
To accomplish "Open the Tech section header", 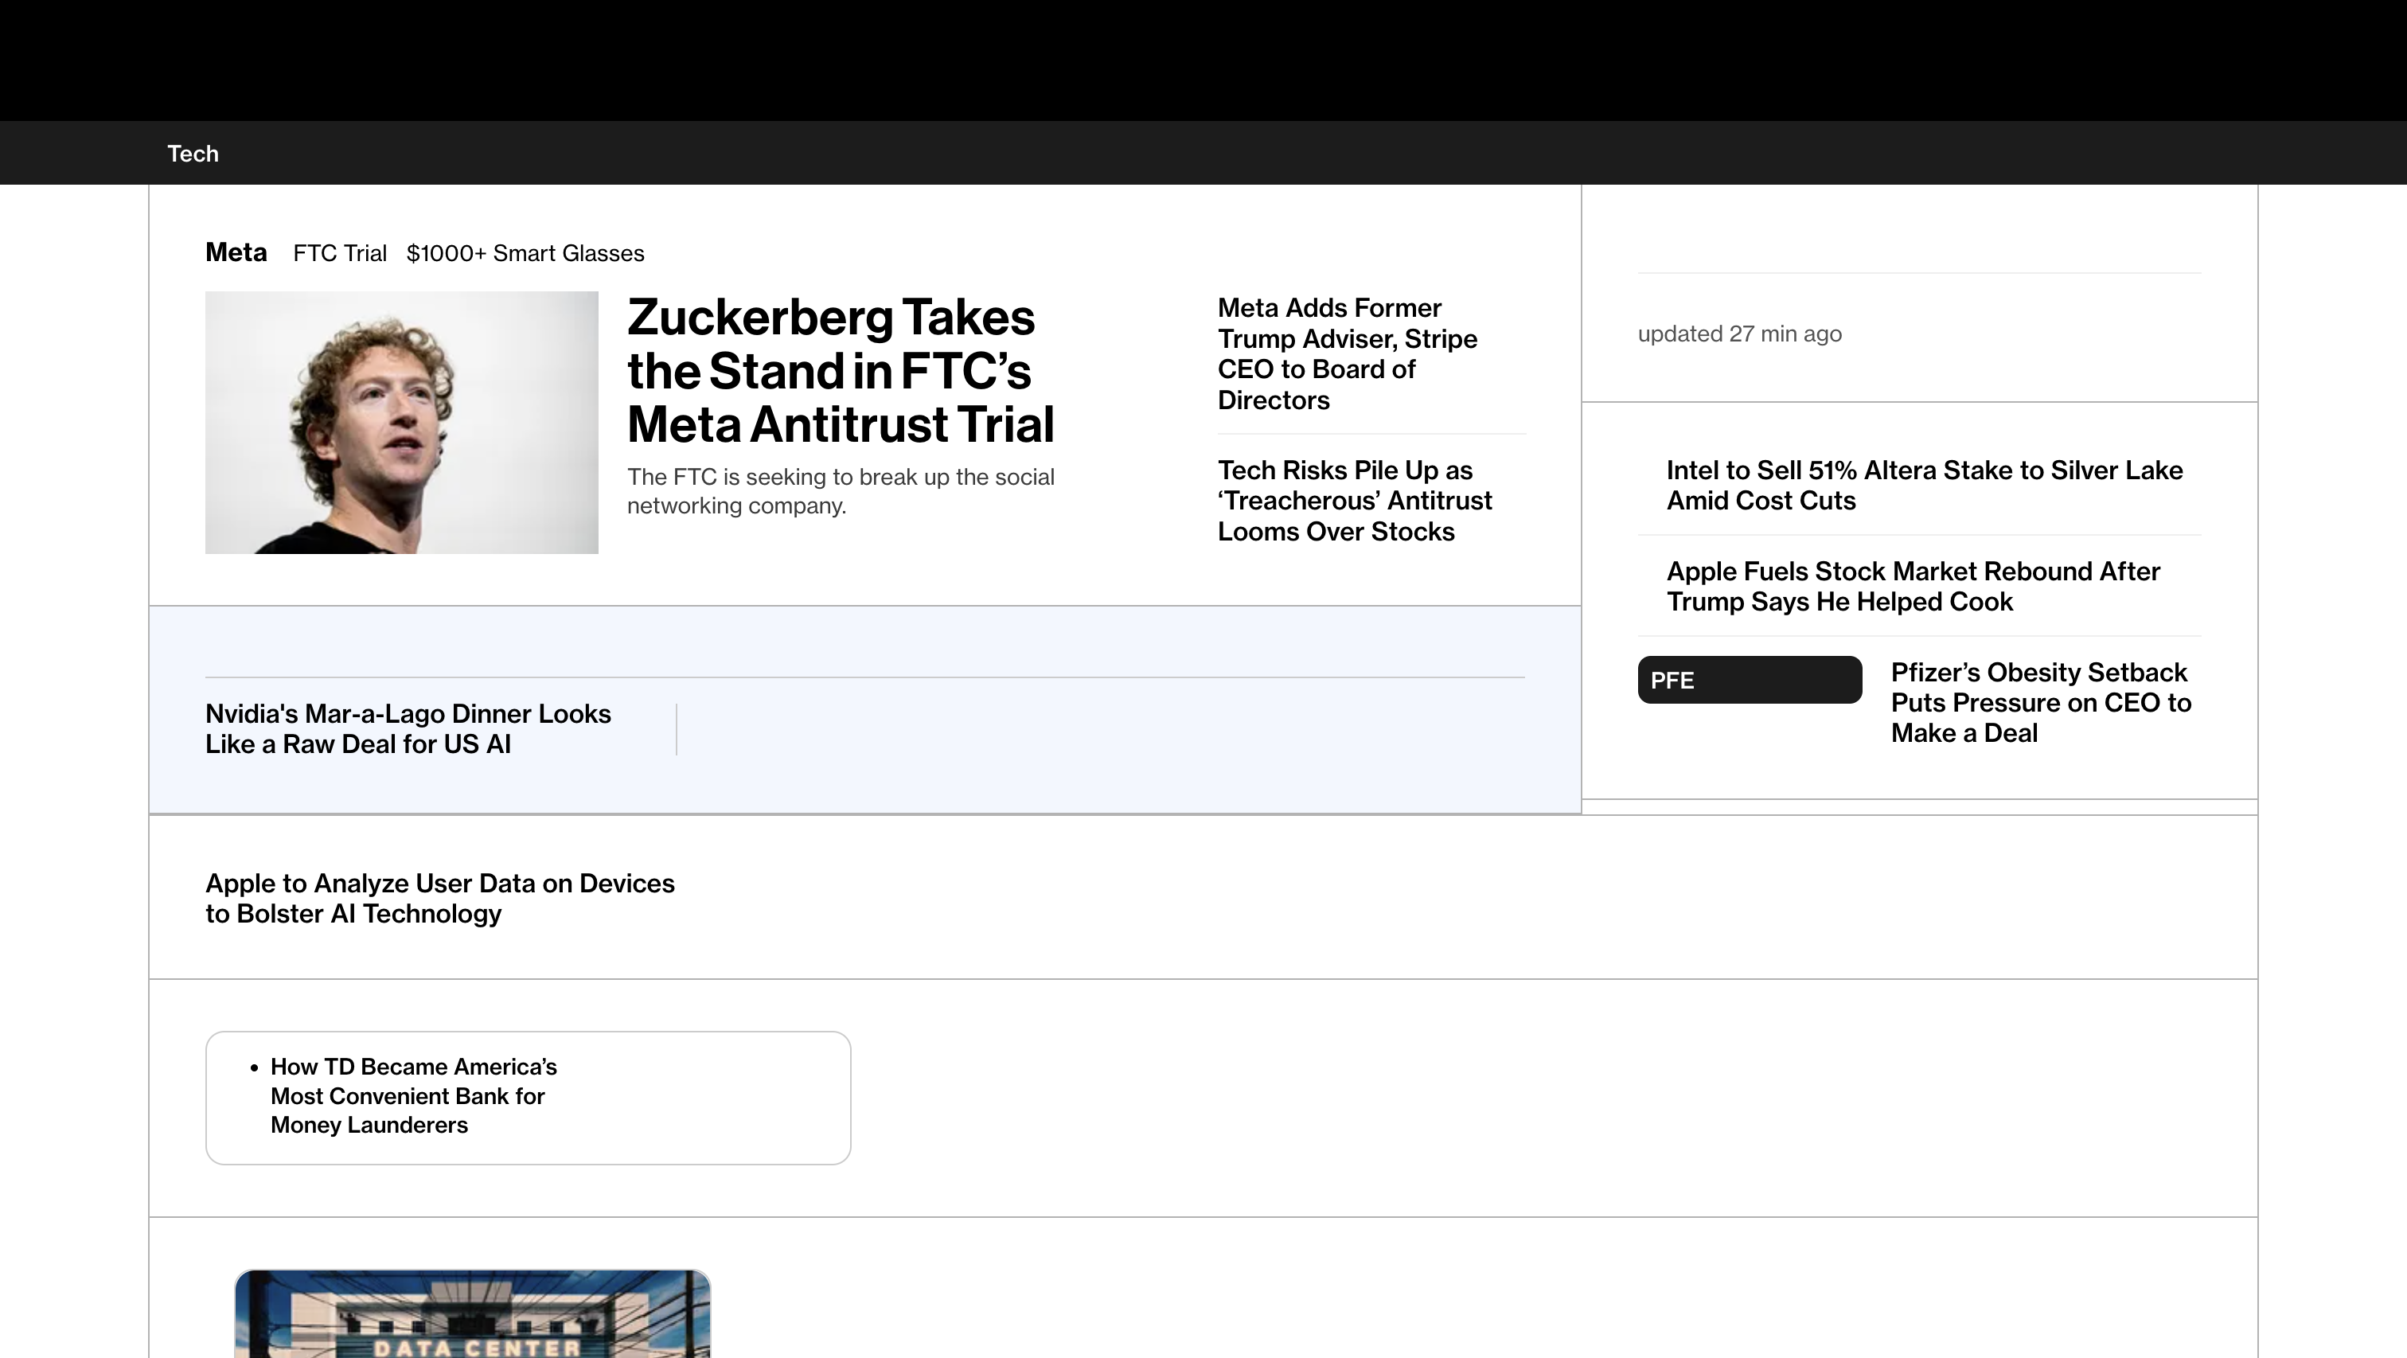I will coord(192,152).
